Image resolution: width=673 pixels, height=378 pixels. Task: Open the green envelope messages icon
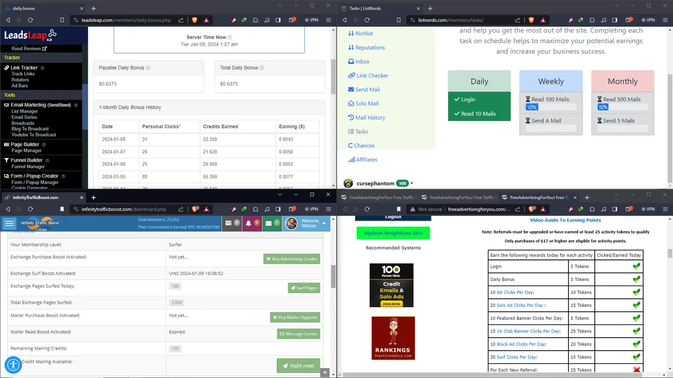tap(271, 223)
